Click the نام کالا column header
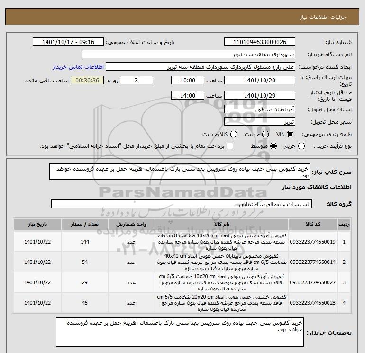Screen dimensions: 365x353 pyautogui.click(x=222, y=224)
